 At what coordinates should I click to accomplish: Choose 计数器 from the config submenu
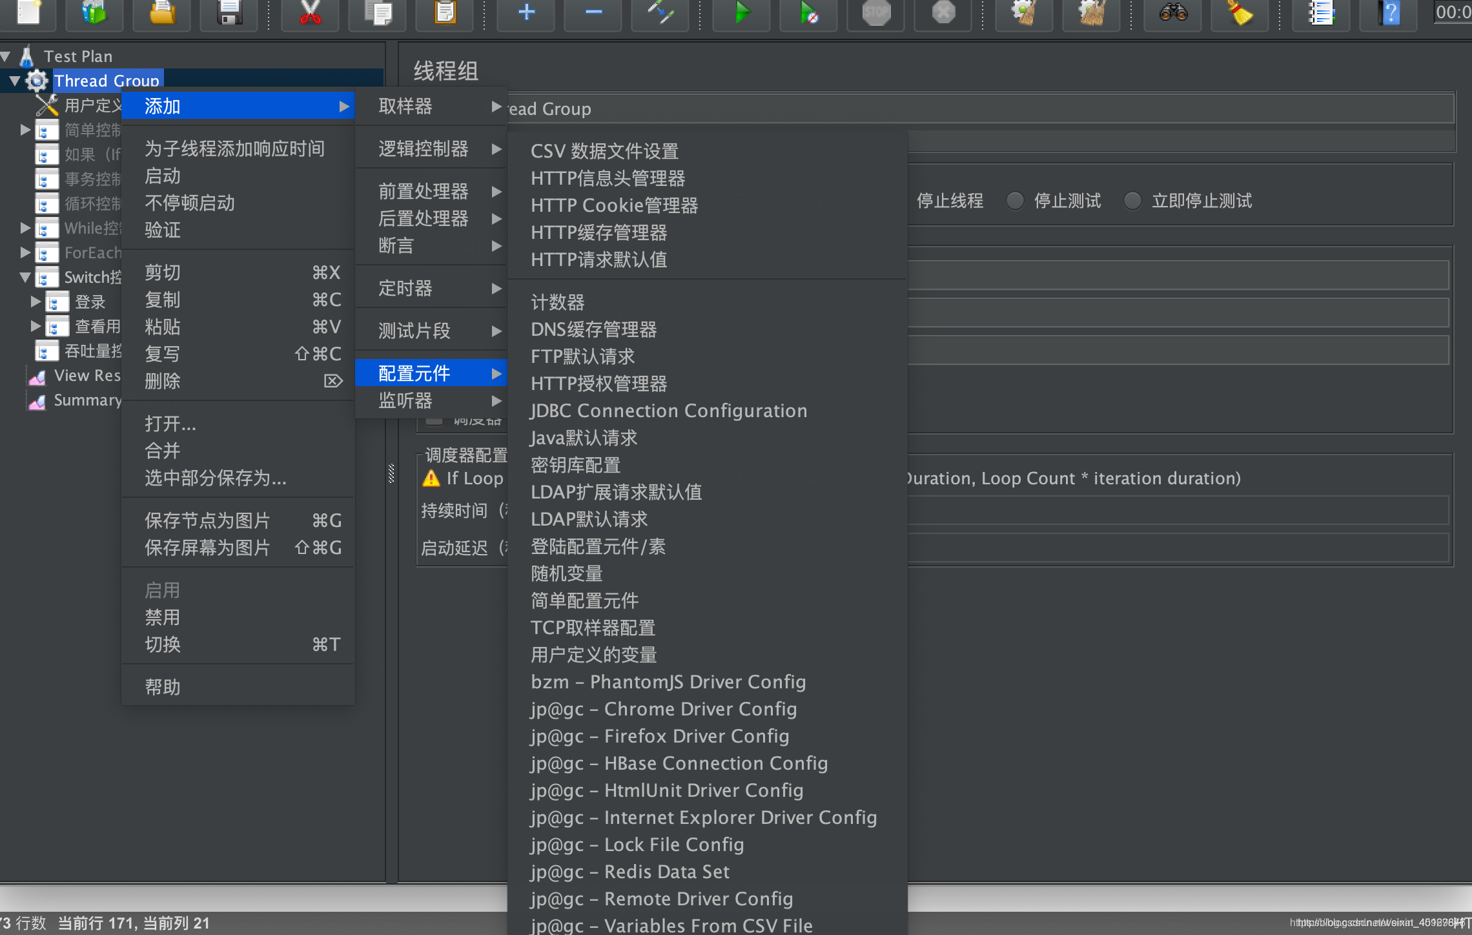click(708, 303)
